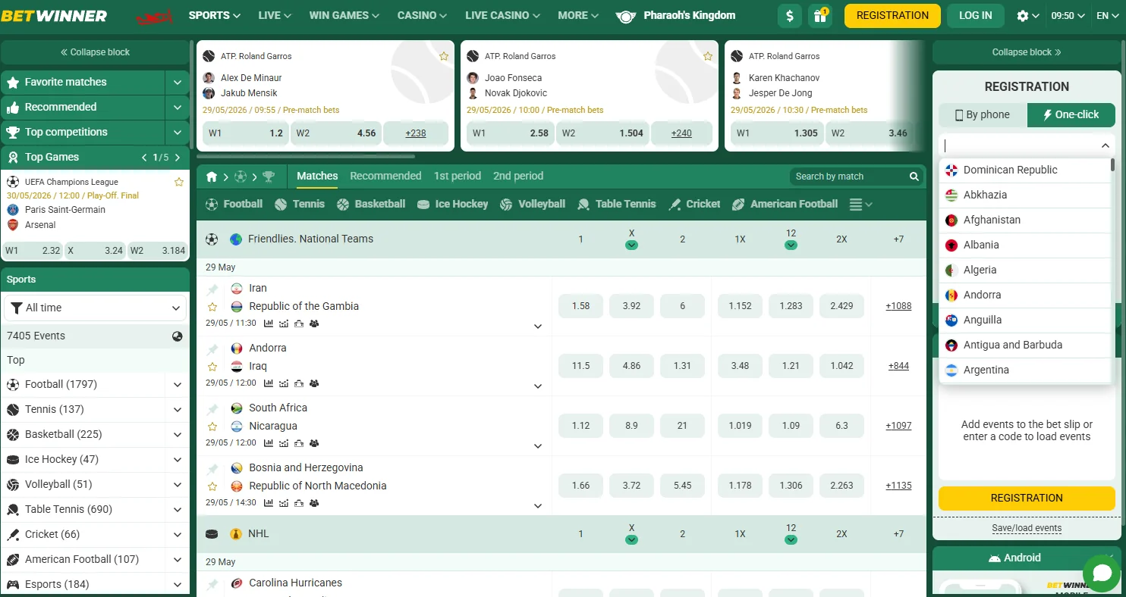
Task: Pin the South Africa vs Nicaragua match
Action: pos(212,409)
